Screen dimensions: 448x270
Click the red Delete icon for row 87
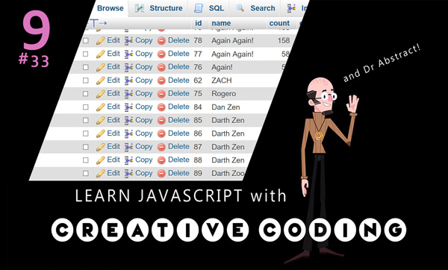coord(161,147)
